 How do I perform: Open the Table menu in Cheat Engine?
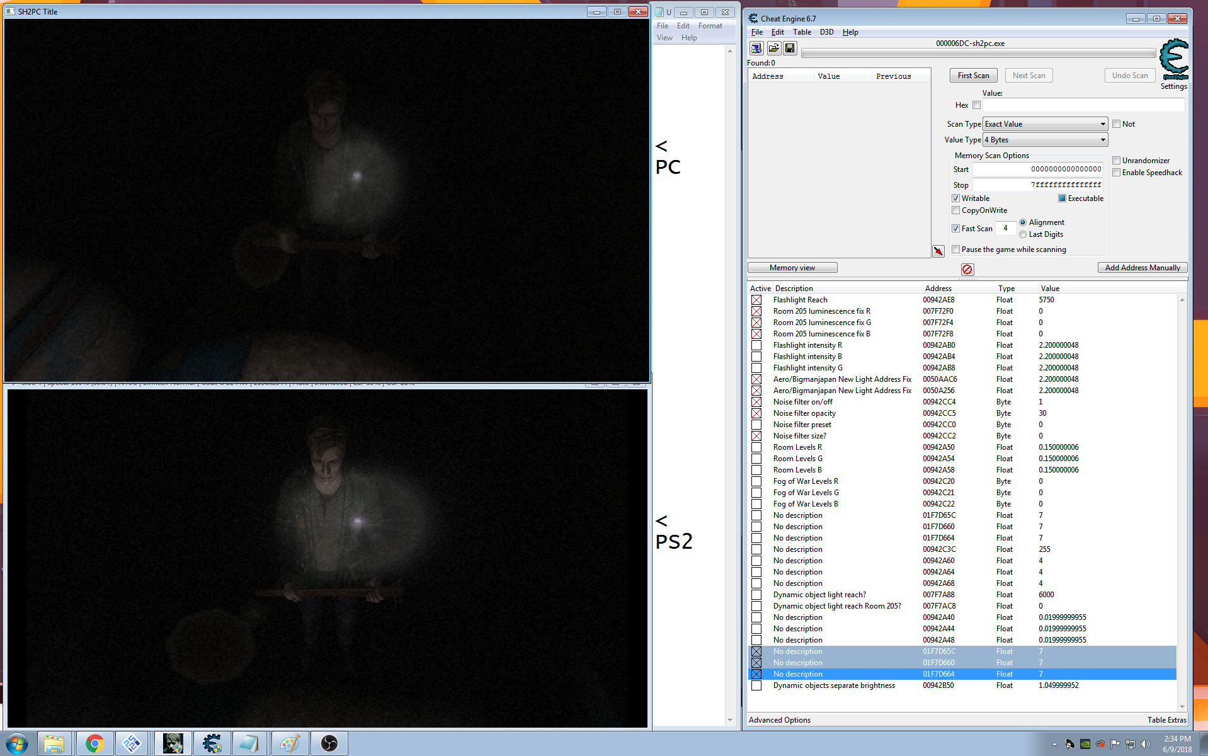802,32
